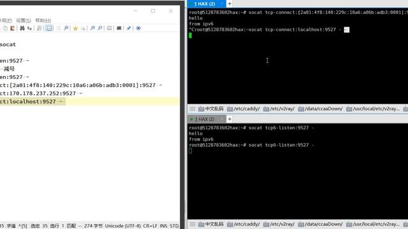Click /data/ccaaDown/ shortcut in bottom quick-command bar
This screenshot has height=229, width=408.
(320, 224)
